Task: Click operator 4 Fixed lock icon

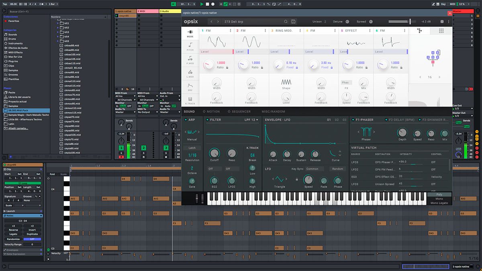Action: pyautogui.click(x=332, y=67)
